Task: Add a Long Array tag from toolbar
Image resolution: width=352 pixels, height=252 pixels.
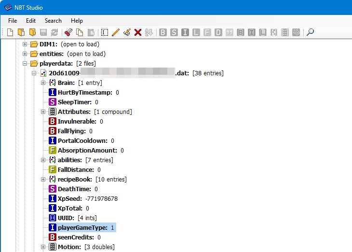Action: 263,32
